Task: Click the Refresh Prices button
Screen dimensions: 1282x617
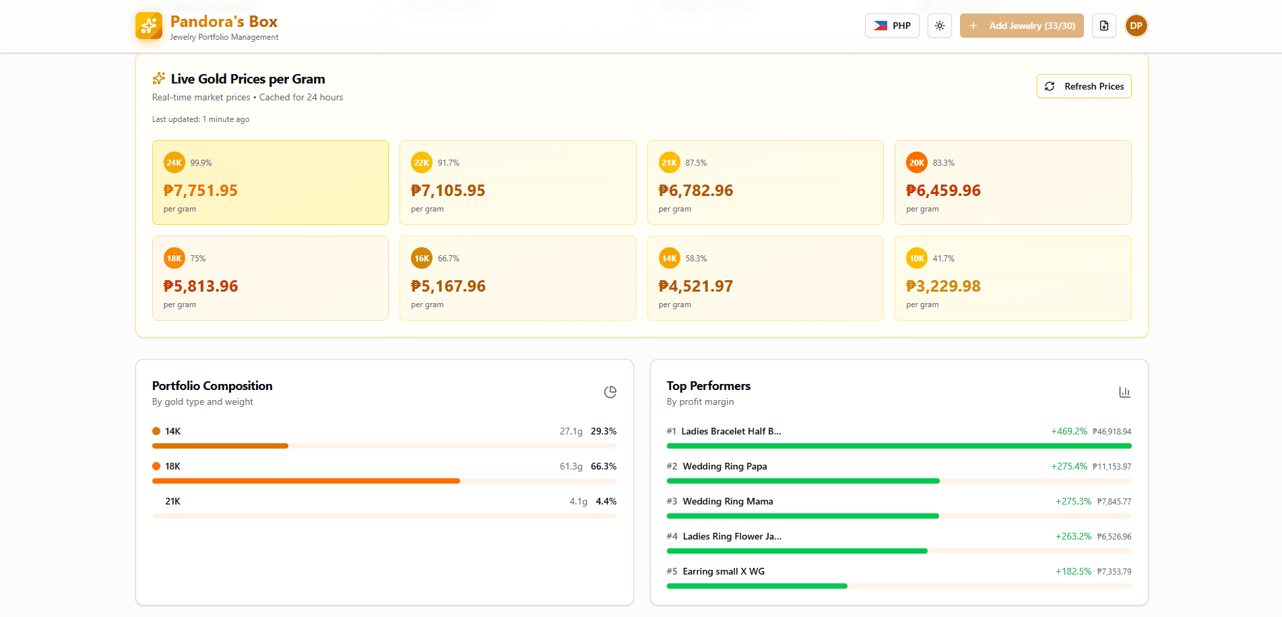Action: (x=1083, y=86)
